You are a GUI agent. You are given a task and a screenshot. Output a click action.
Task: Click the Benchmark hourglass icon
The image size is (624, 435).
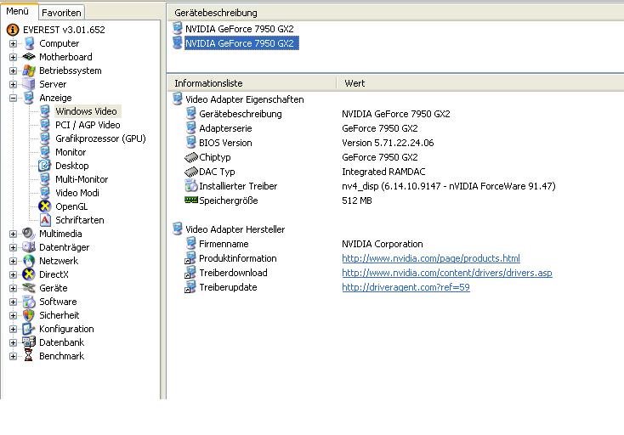(29, 356)
